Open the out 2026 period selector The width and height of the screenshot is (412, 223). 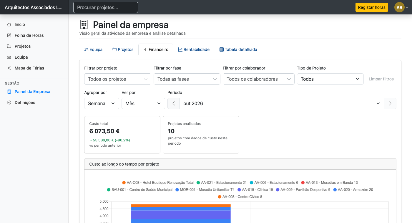[282, 103]
